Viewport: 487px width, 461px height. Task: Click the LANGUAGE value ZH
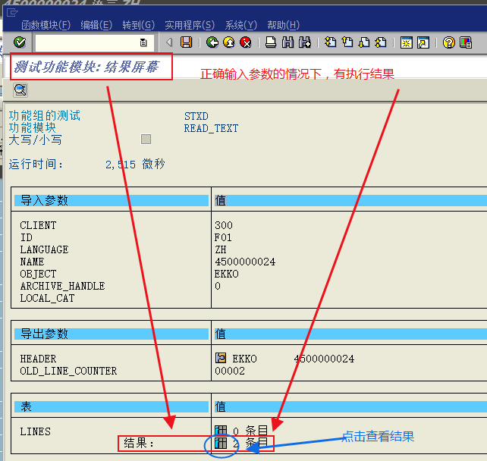point(221,249)
